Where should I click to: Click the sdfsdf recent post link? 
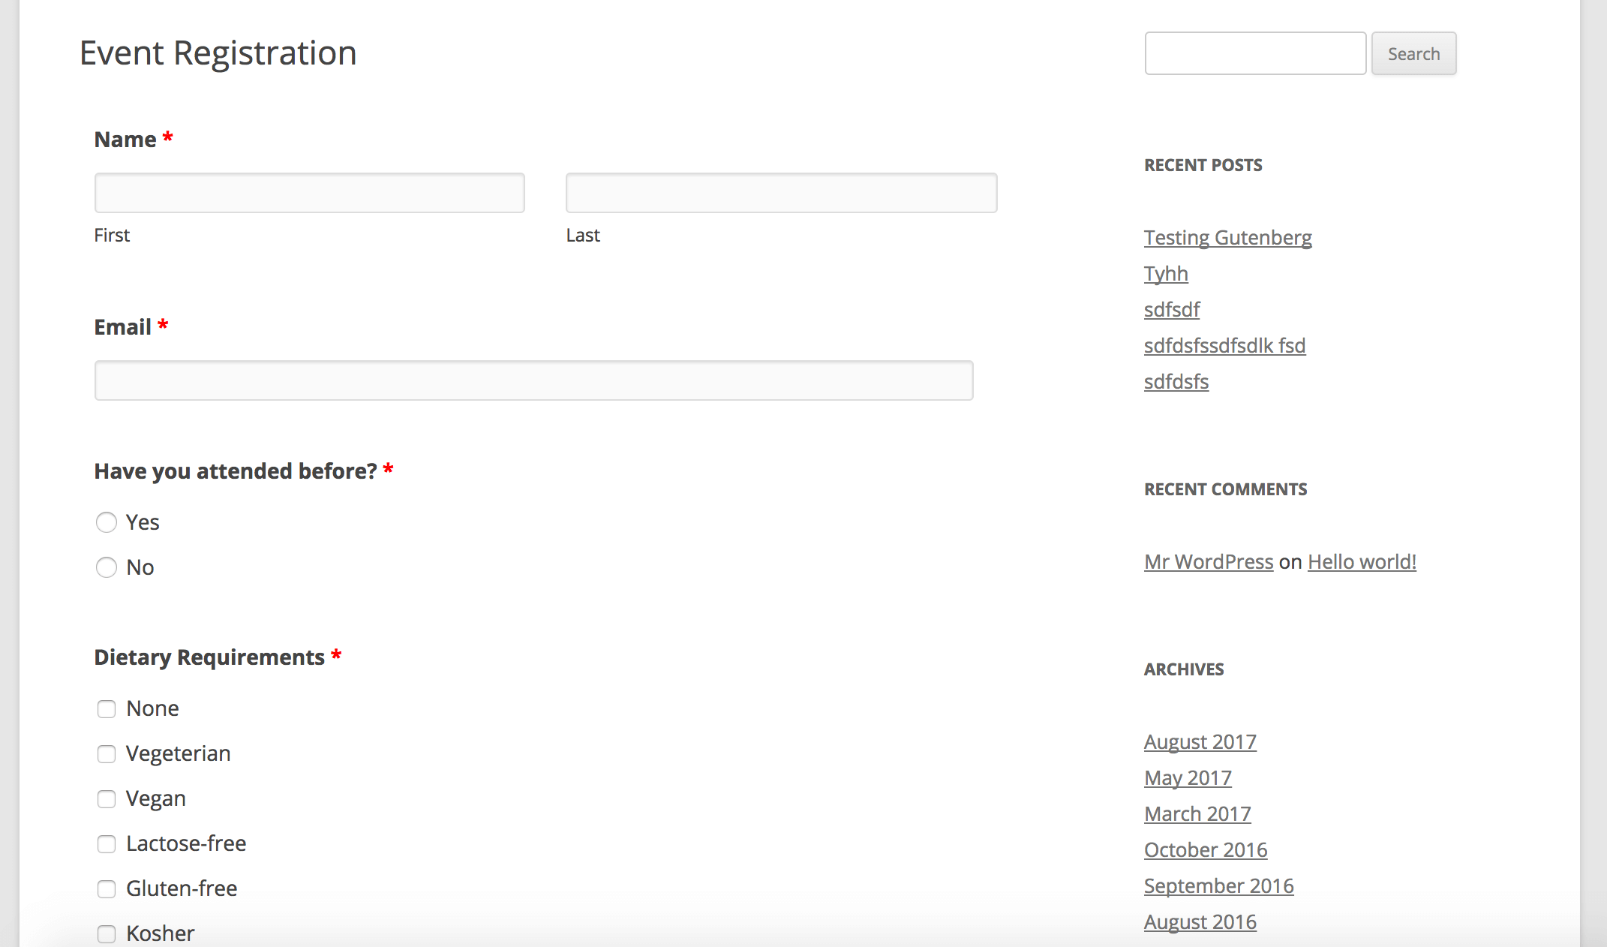click(x=1172, y=308)
